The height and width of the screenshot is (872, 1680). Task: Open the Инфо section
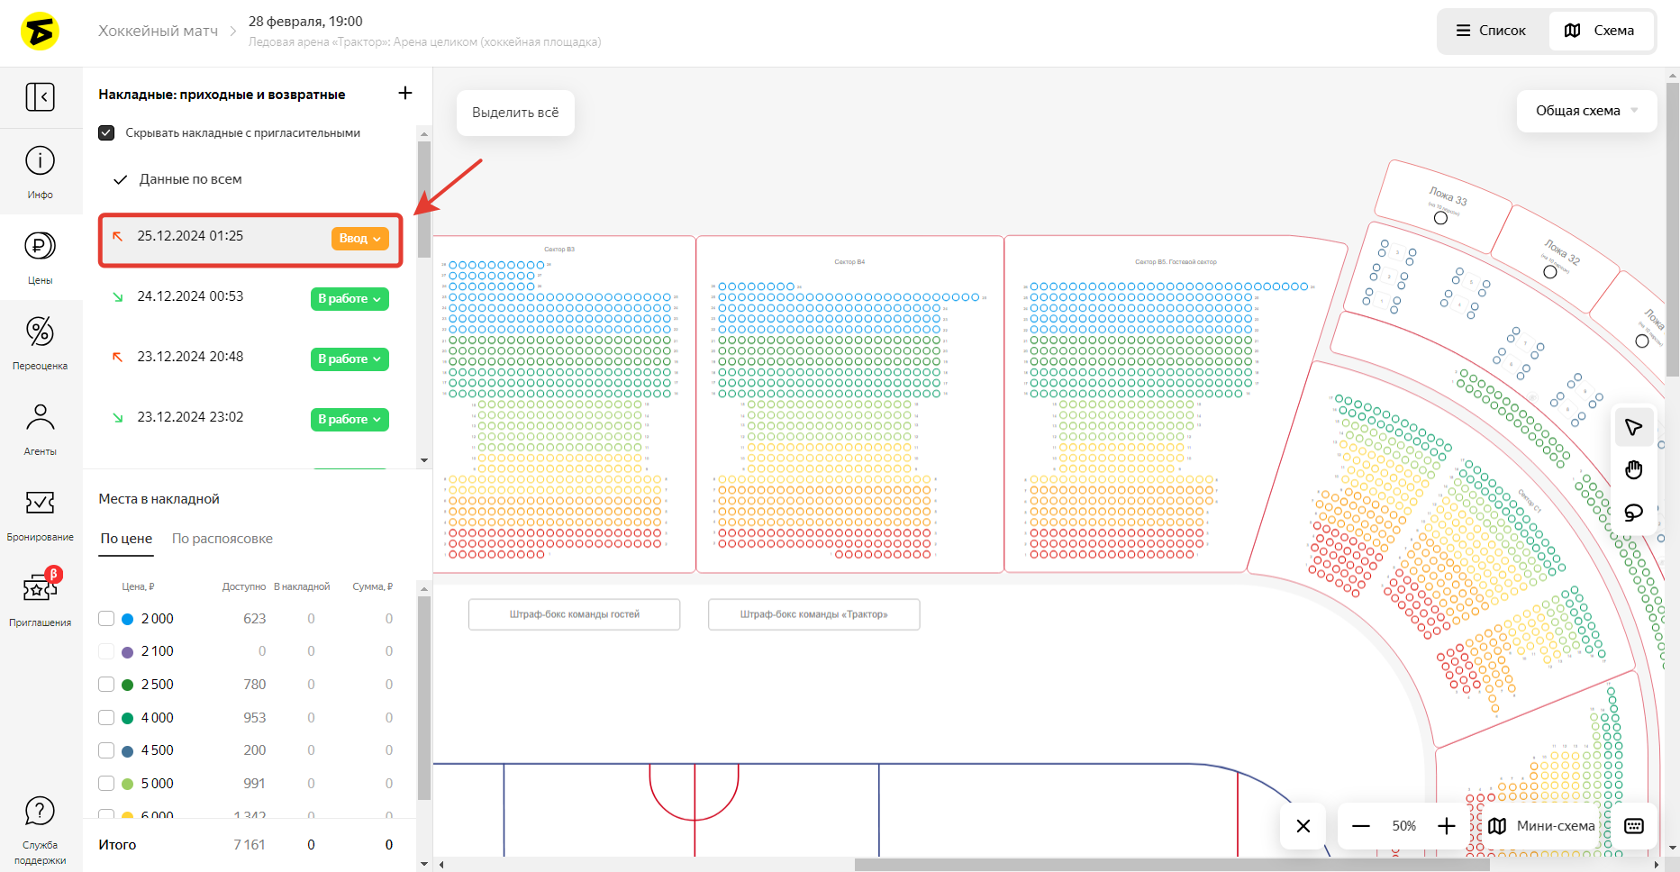(x=40, y=171)
